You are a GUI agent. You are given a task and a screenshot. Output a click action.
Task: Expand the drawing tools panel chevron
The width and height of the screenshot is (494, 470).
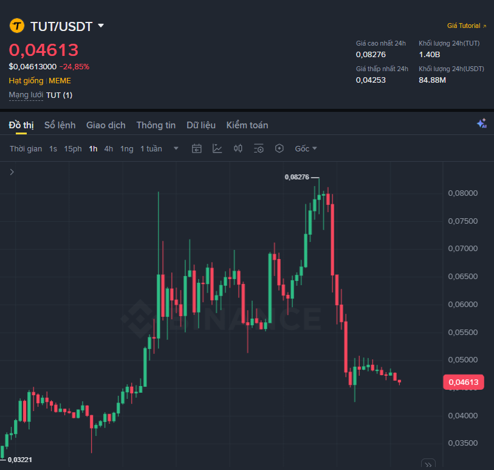(x=12, y=172)
